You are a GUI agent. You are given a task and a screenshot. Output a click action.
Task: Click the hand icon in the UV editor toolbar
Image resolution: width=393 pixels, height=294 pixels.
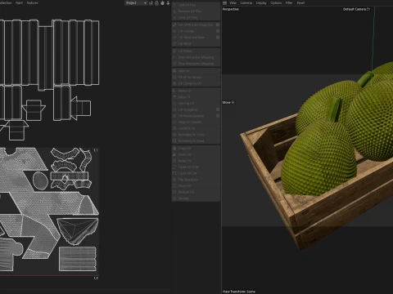(162, 3)
